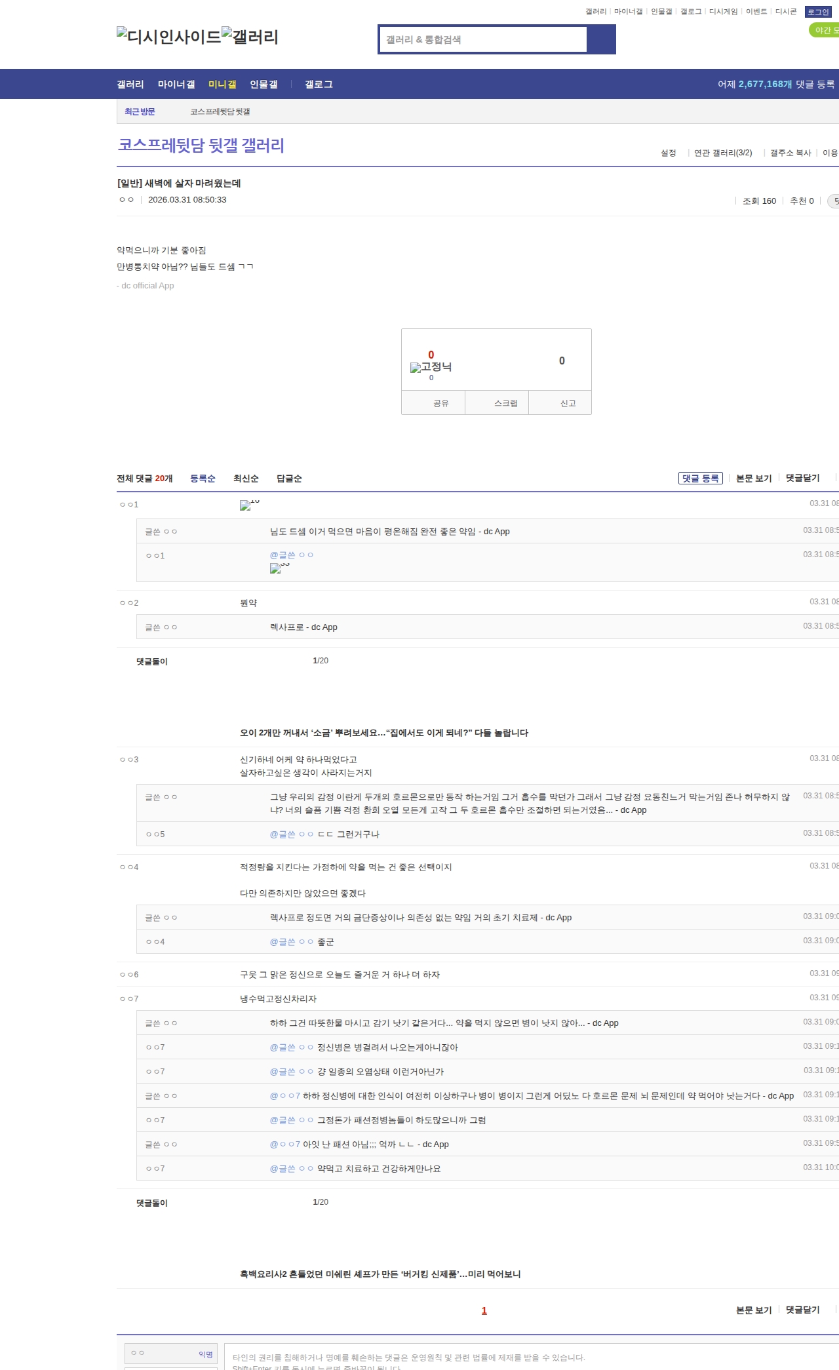Toggle the 야간 모드 night mode switch
Screen dimensions: 839x1370
pyautogui.click(x=825, y=30)
